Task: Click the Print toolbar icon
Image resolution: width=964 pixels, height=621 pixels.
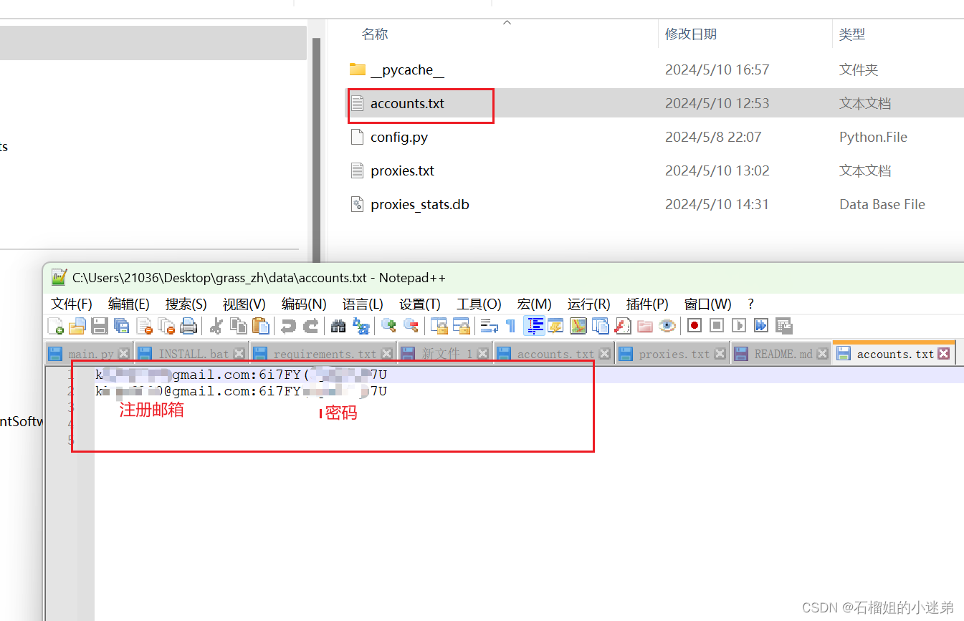Action: pos(188,326)
